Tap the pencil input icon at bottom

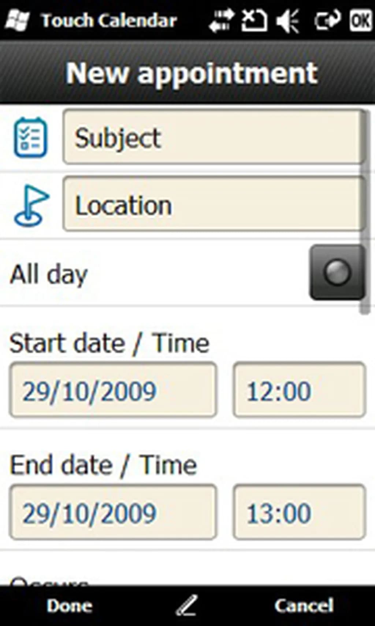[187, 605]
